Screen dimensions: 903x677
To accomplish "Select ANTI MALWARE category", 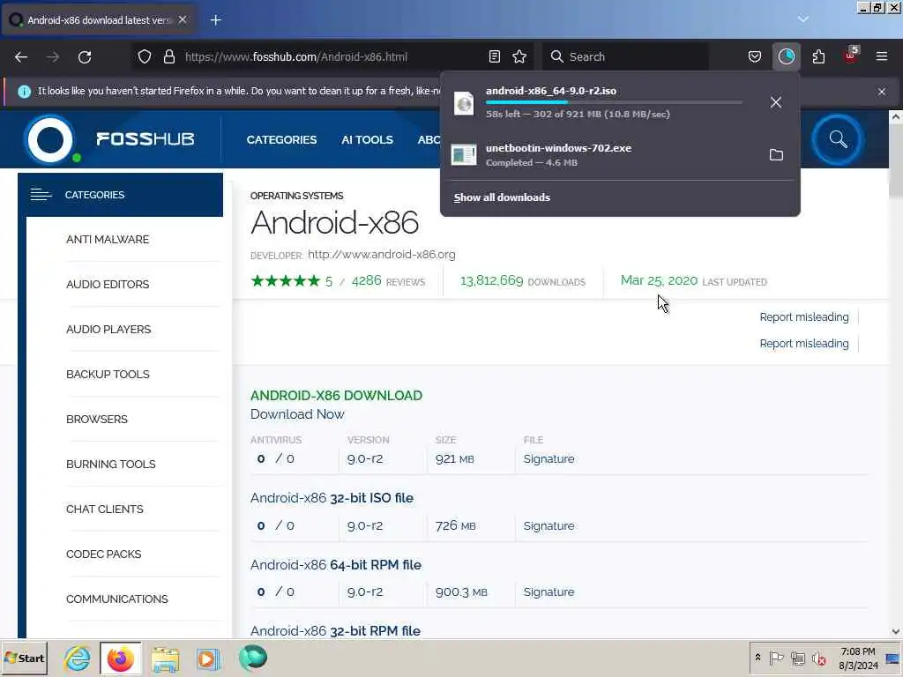I will [x=108, y=240].
